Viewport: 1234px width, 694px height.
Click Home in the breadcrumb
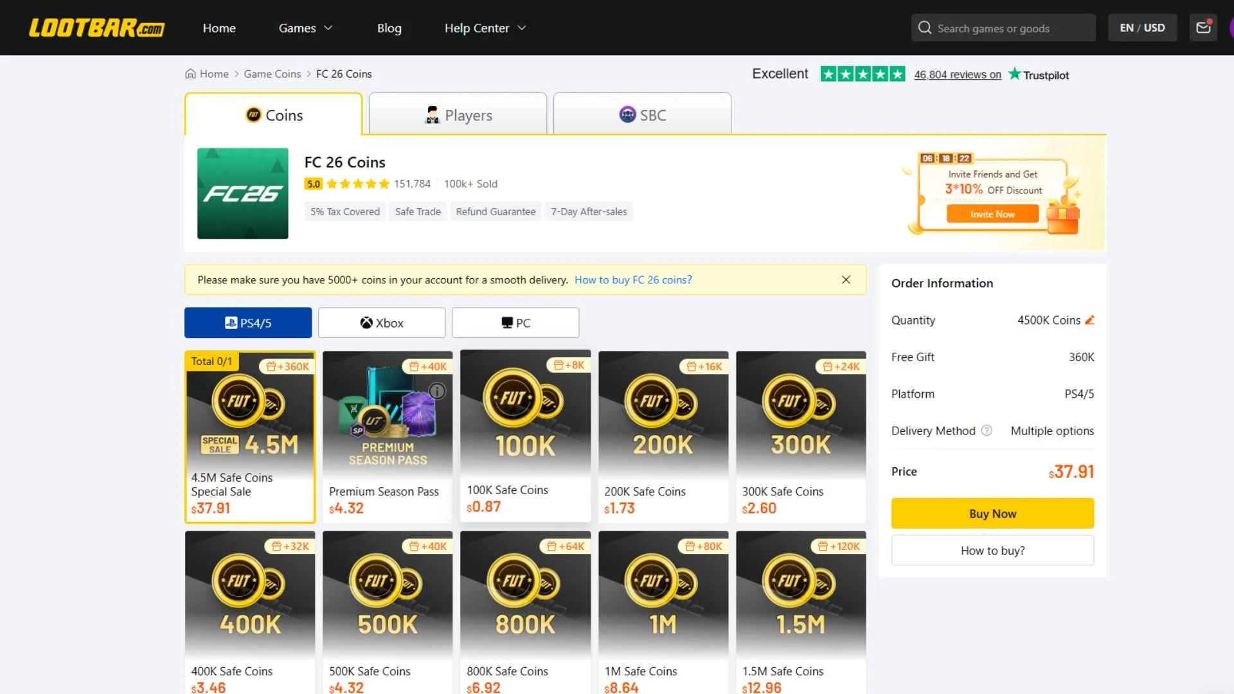214,74
